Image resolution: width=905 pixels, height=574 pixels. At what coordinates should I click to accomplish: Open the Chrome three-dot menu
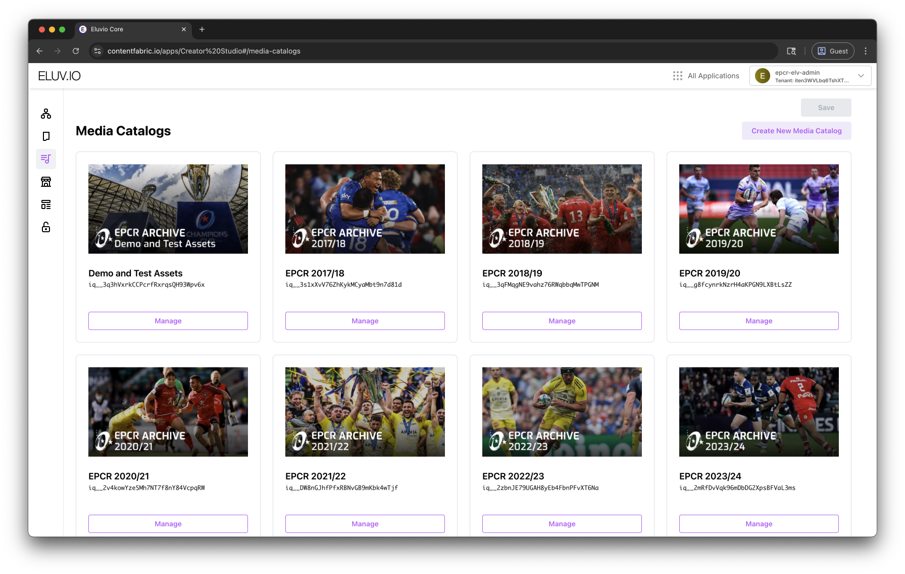[x=866, y=51]
